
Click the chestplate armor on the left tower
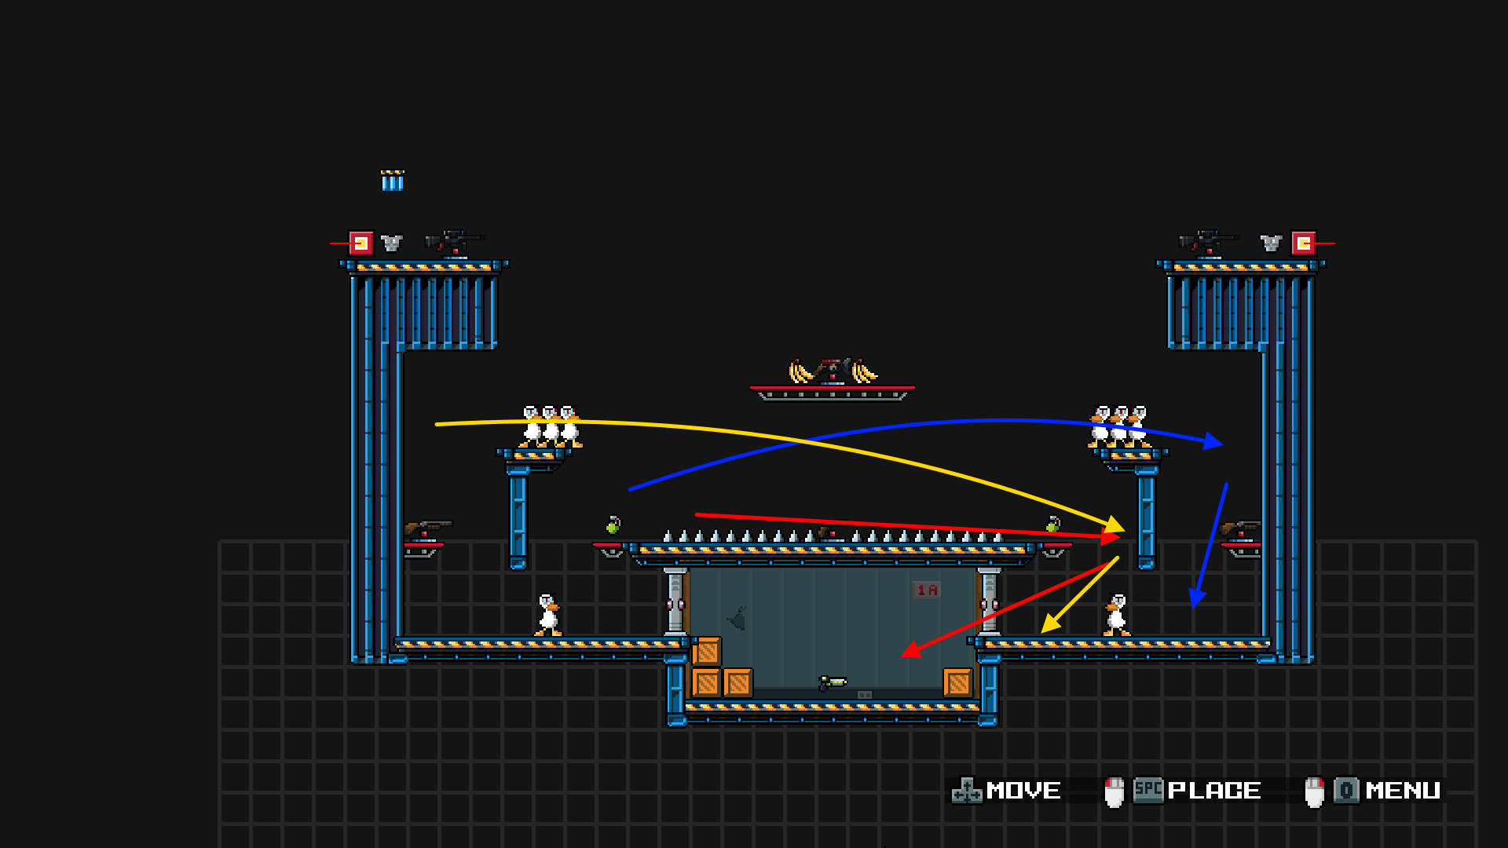391,243
